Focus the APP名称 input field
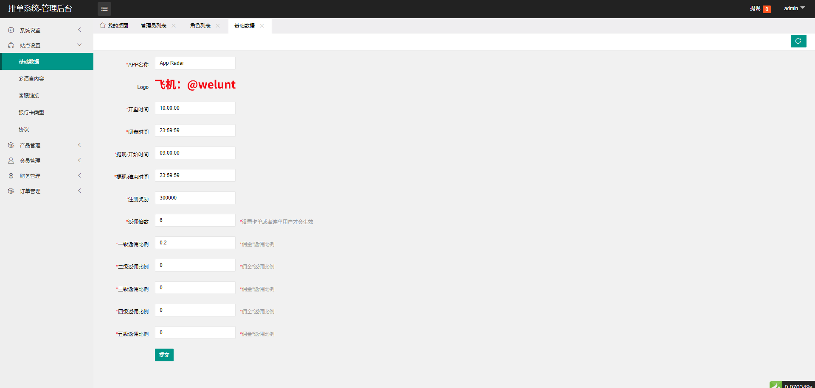 point(195,63)
